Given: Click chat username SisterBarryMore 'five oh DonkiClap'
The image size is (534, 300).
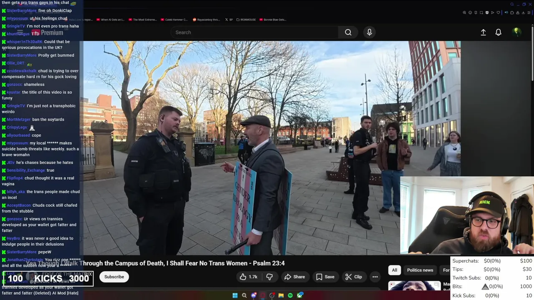Looking at the screenshot, I should click(22, 10).
